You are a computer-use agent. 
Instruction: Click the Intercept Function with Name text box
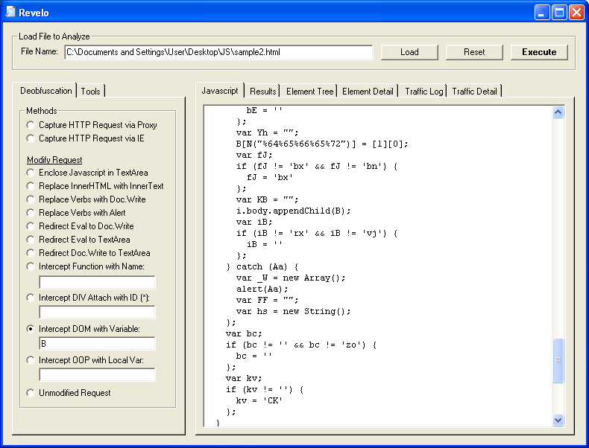point(97,282)
